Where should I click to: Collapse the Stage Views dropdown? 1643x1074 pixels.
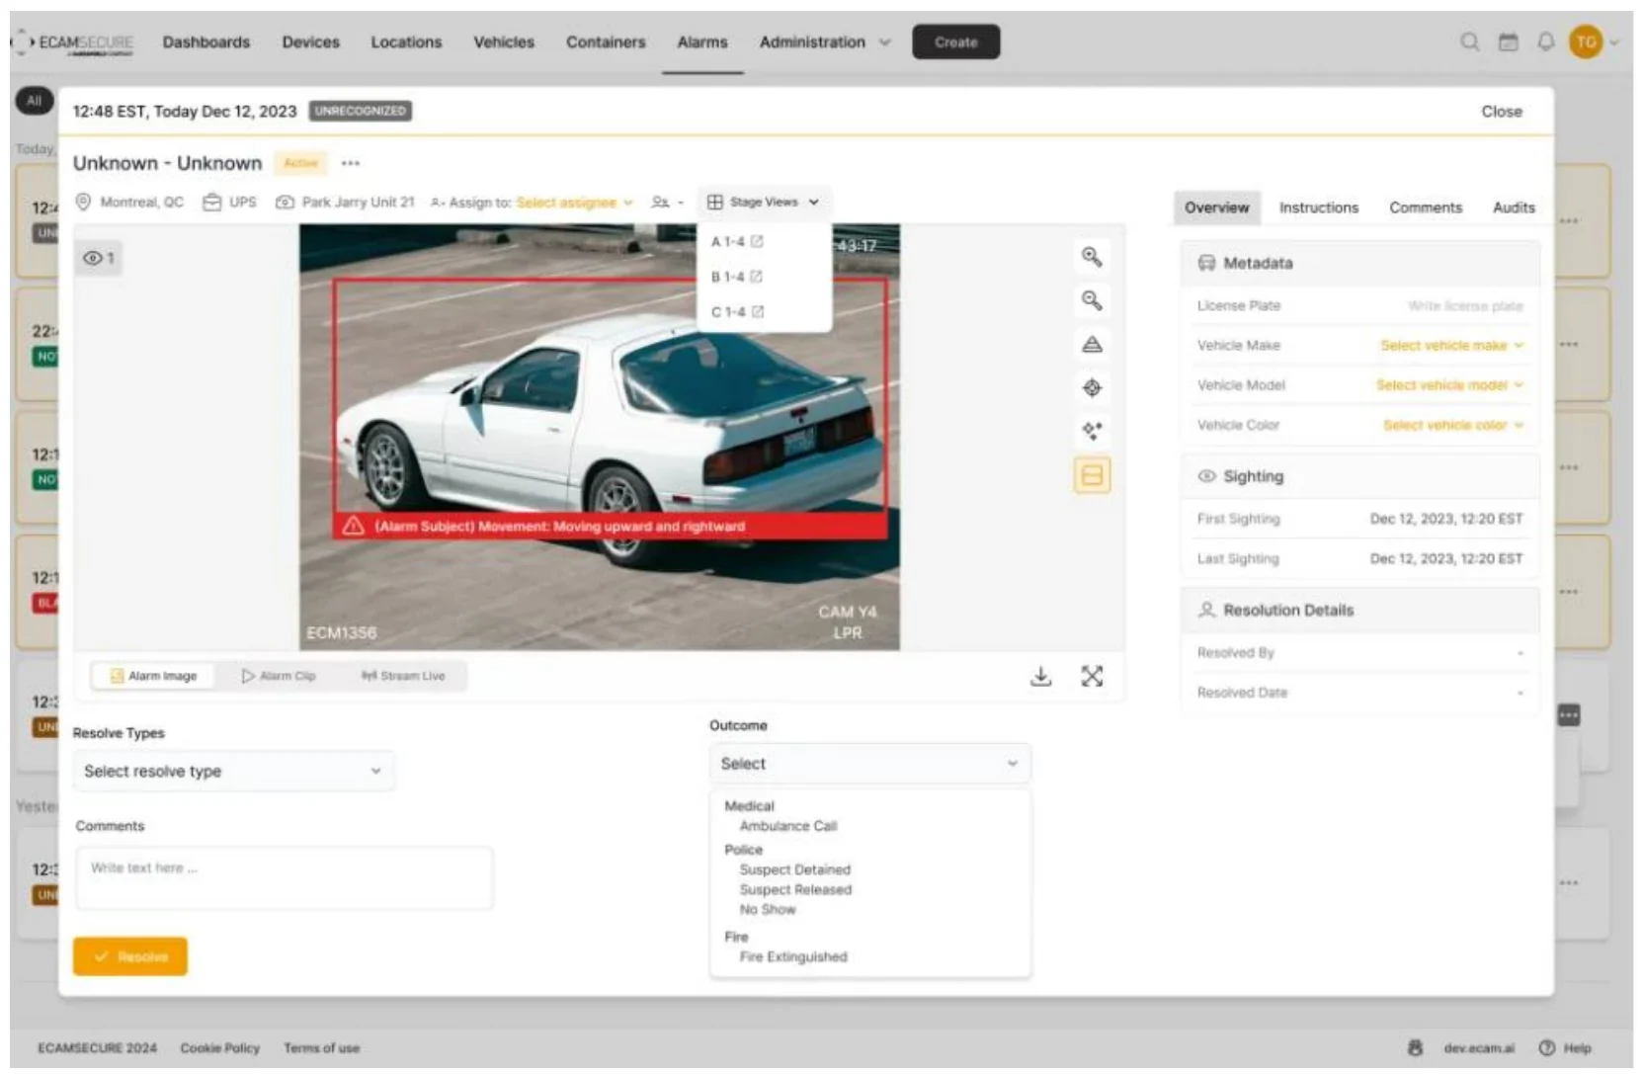[x=764, y=202]
